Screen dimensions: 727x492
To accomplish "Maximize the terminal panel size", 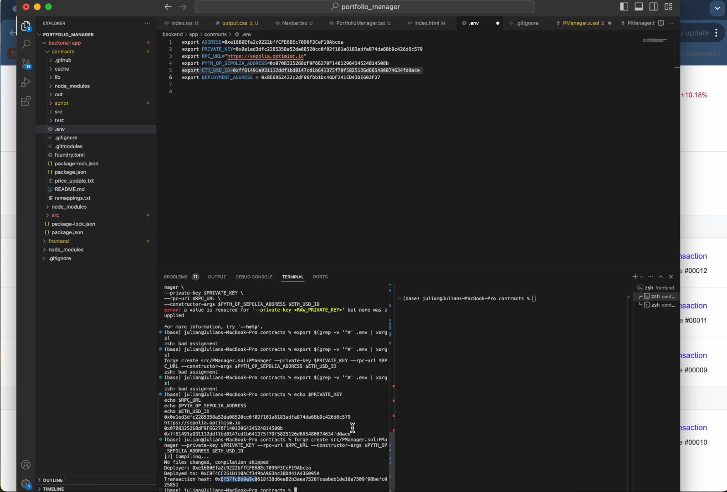I will [661, 277].
